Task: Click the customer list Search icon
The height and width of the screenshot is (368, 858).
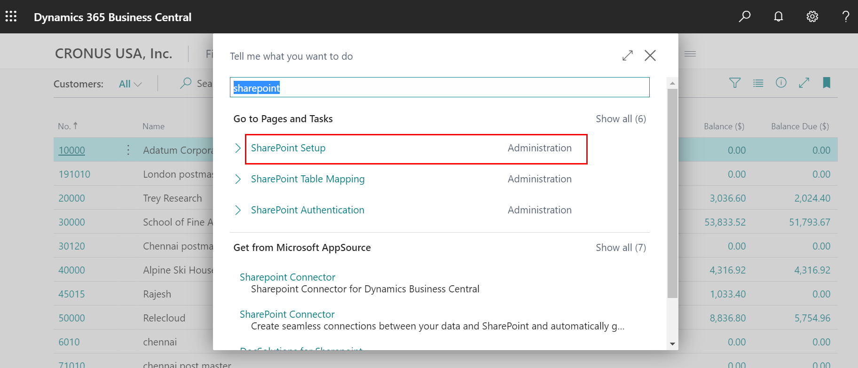Action: coord(186,83)
